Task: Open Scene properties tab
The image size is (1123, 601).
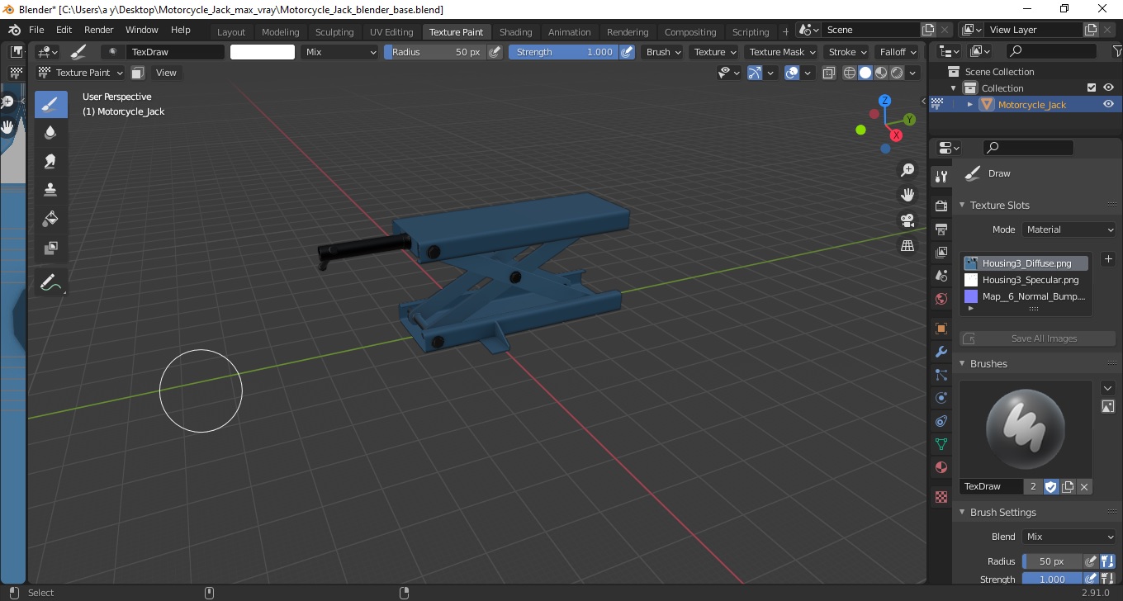Action: click(941, 276)
